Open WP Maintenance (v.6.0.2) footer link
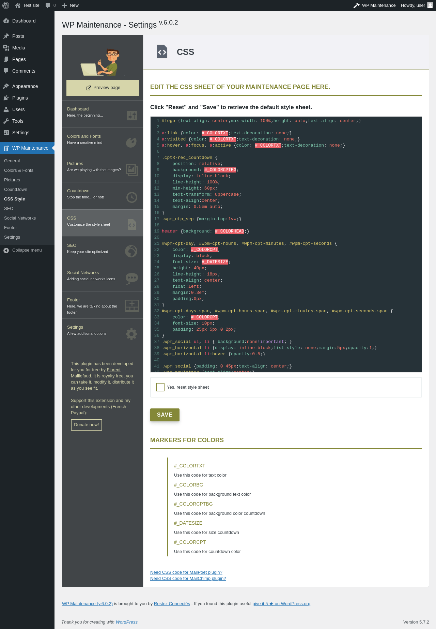The image size is (436, 629). (x=87, y=604)
